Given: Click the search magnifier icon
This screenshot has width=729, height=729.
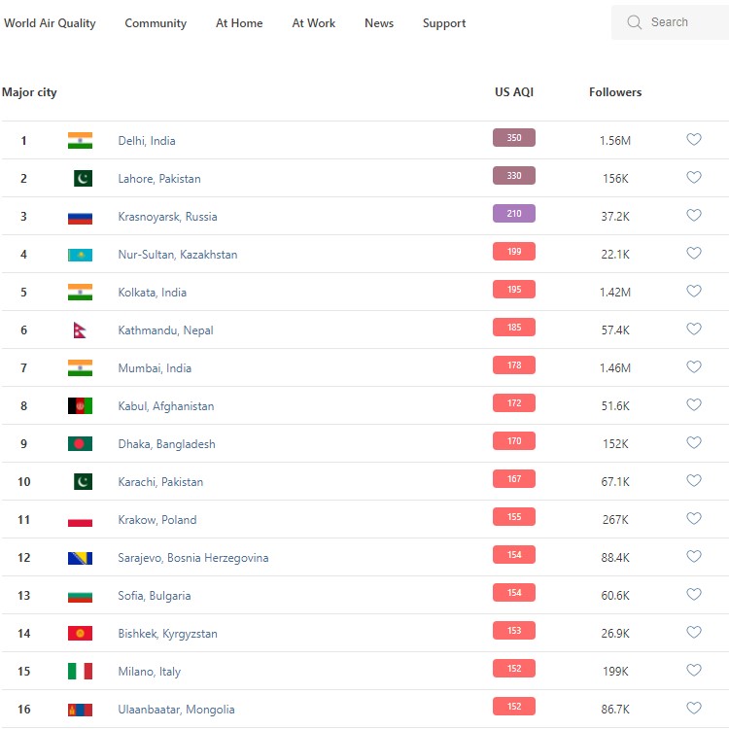Looking at the screenshot, I should point(635,22).
